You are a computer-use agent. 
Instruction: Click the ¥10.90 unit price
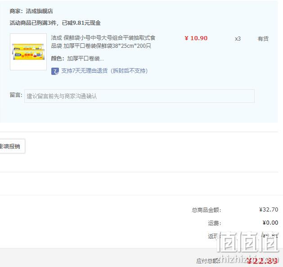[196, 38]
